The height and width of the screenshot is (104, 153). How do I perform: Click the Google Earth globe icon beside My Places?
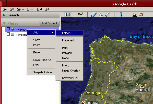coord(13,29)
